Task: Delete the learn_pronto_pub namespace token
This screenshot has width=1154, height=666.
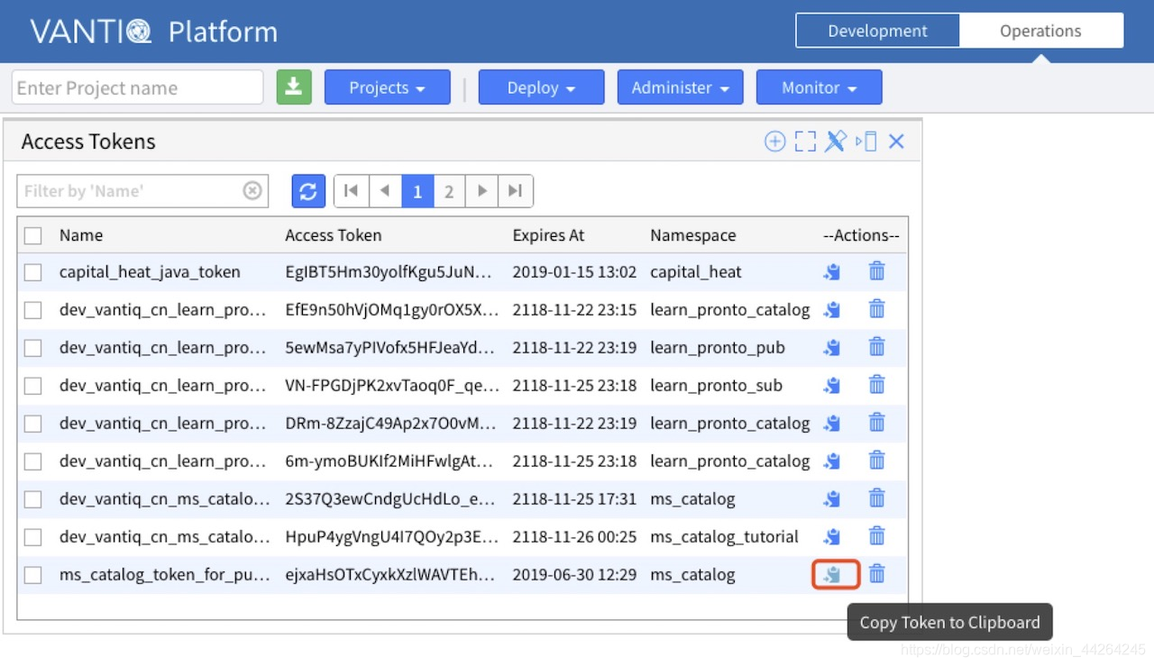Action: coord(876,347)
